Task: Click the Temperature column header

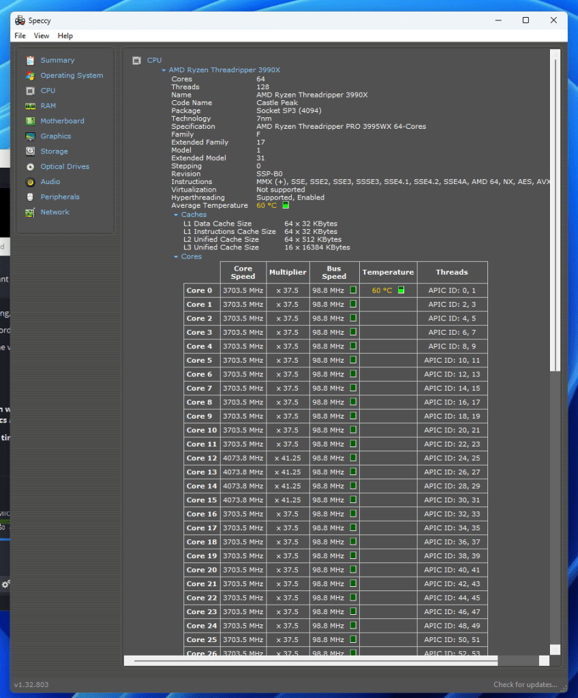Action: point(388,273)
